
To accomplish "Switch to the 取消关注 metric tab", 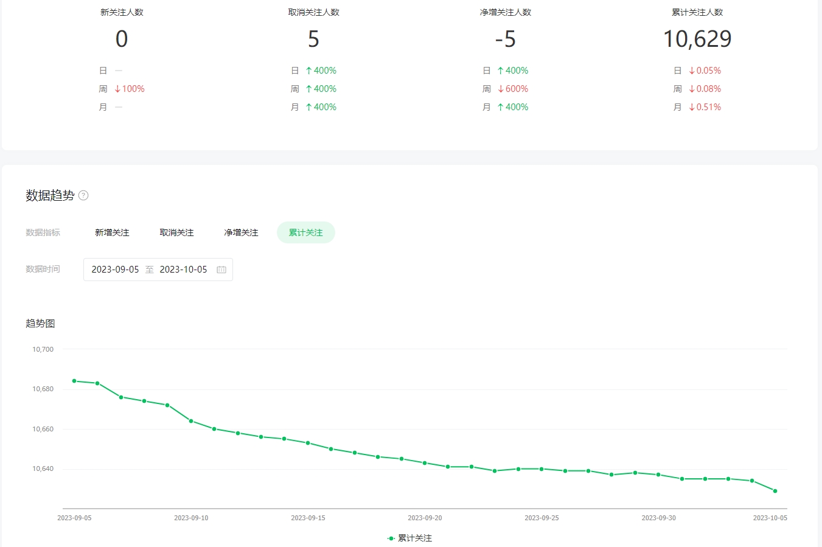I will (176, 232).
